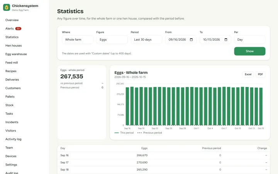Click Demo Egg Farm subtitle

click(x=20, y=10)
